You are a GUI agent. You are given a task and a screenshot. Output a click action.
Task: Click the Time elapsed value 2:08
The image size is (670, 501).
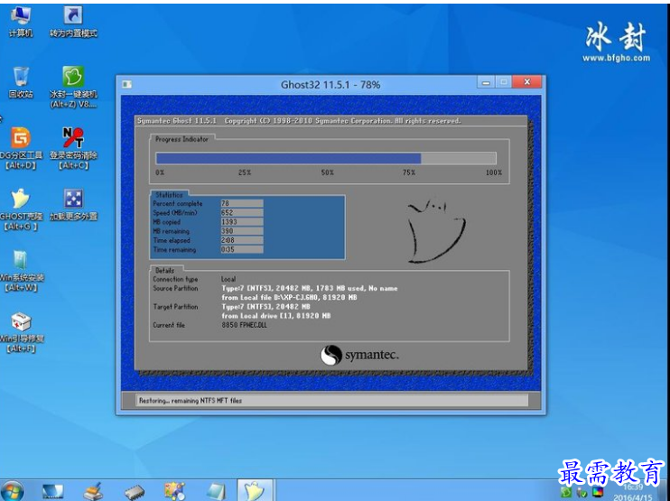242,240
